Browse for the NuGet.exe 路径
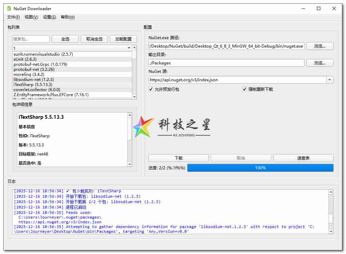 tap(320, 46)
